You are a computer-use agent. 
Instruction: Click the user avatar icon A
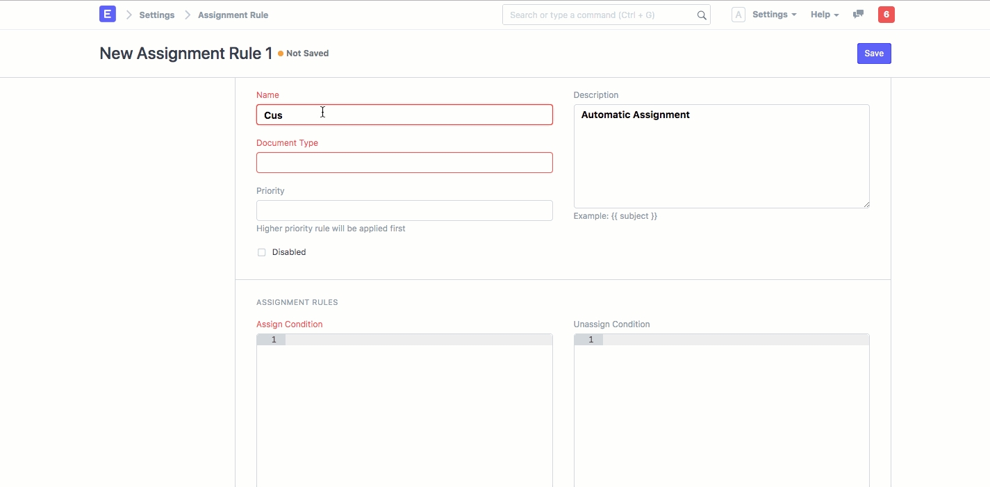738,15
